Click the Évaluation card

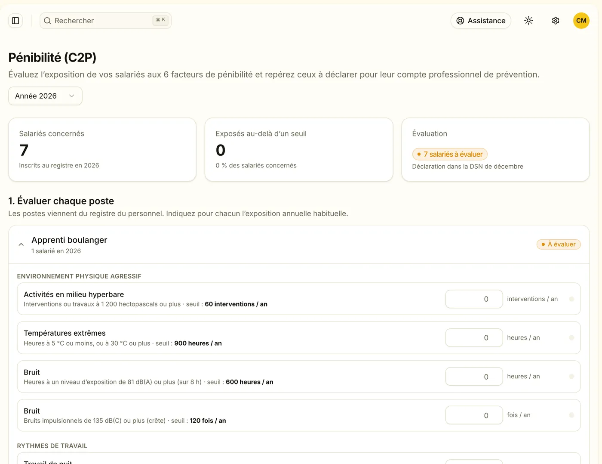pyautogui.click(x=495, y=150)
